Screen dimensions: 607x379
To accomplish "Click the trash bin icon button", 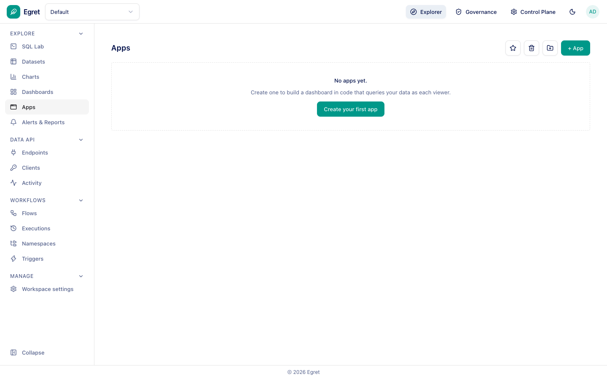I will (x=532, y=48).
